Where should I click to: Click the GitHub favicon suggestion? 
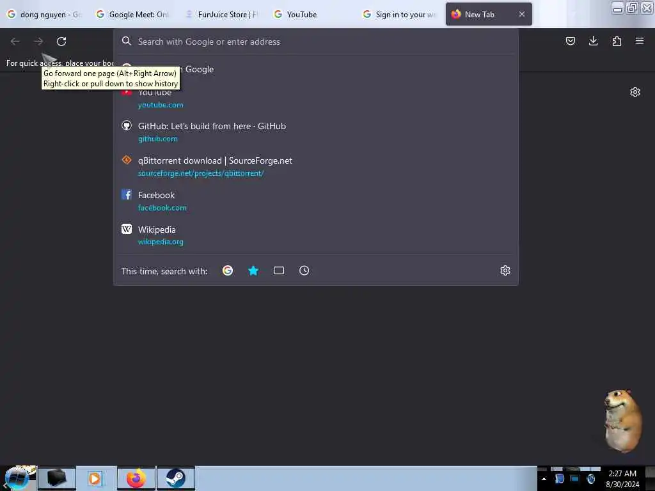[x=127, y=126]
